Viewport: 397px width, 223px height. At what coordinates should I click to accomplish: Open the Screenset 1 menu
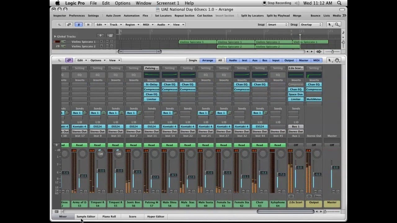168,3
